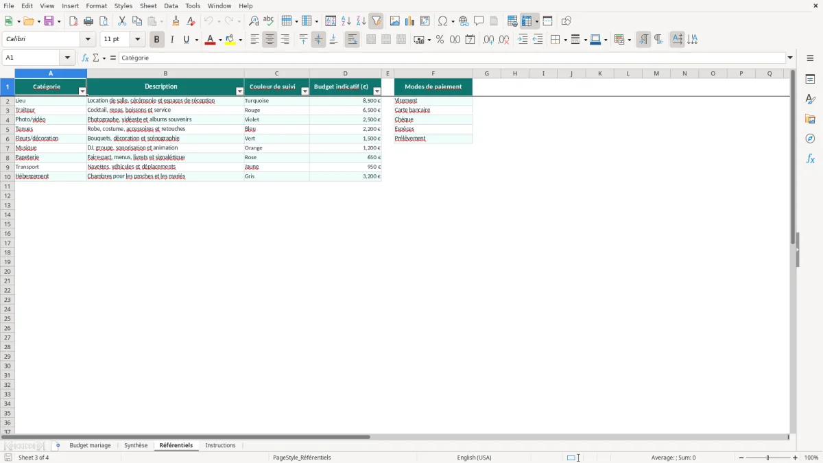Open Catégorie column filter dropdown
The width and height of the screenshot is (823, 463).
tap(82, 91)
